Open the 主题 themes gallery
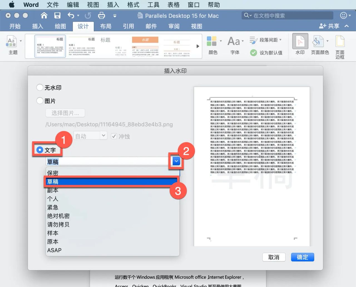 [x=12, y=44]
